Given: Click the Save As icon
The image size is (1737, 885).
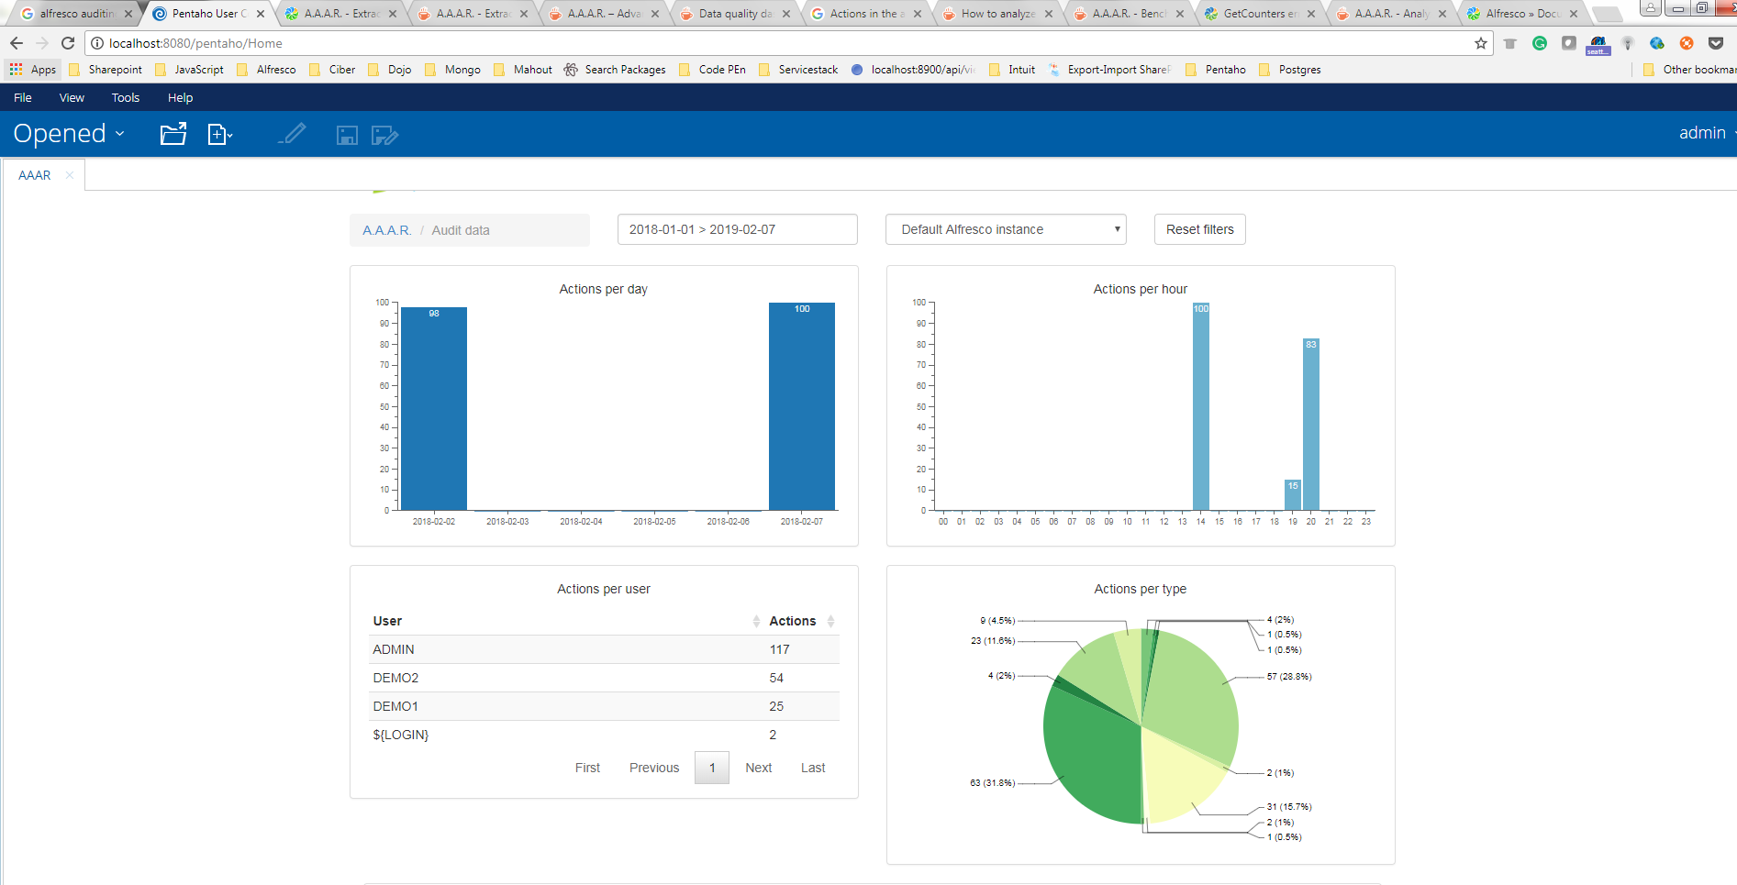Looking at the screenshot, I should pyautogui.click(x=384, y=136).
